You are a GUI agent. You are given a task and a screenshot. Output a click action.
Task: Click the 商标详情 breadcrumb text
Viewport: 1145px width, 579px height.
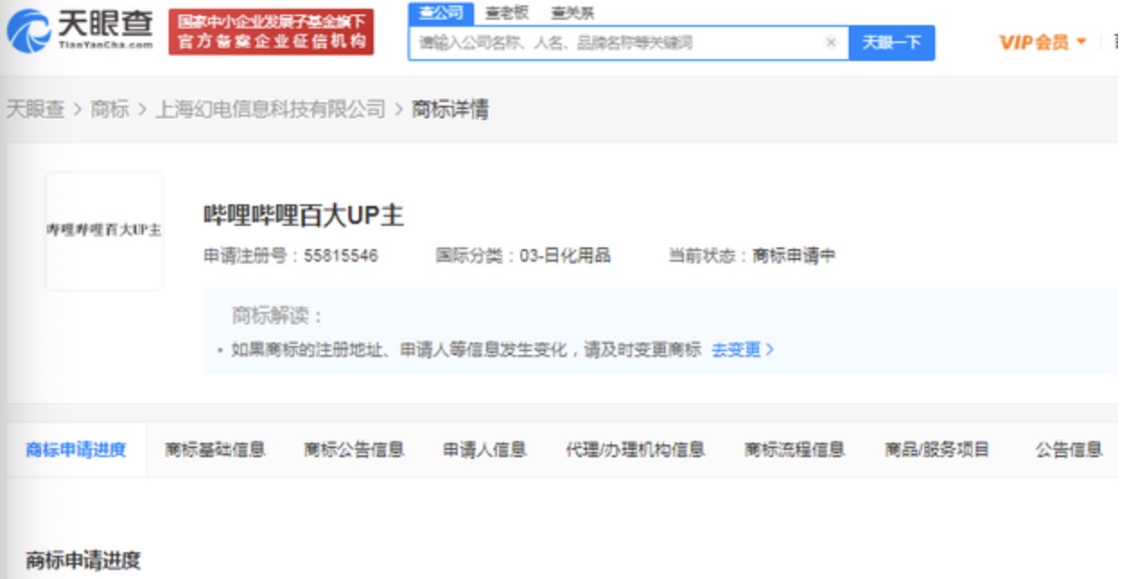click(450, 109)
